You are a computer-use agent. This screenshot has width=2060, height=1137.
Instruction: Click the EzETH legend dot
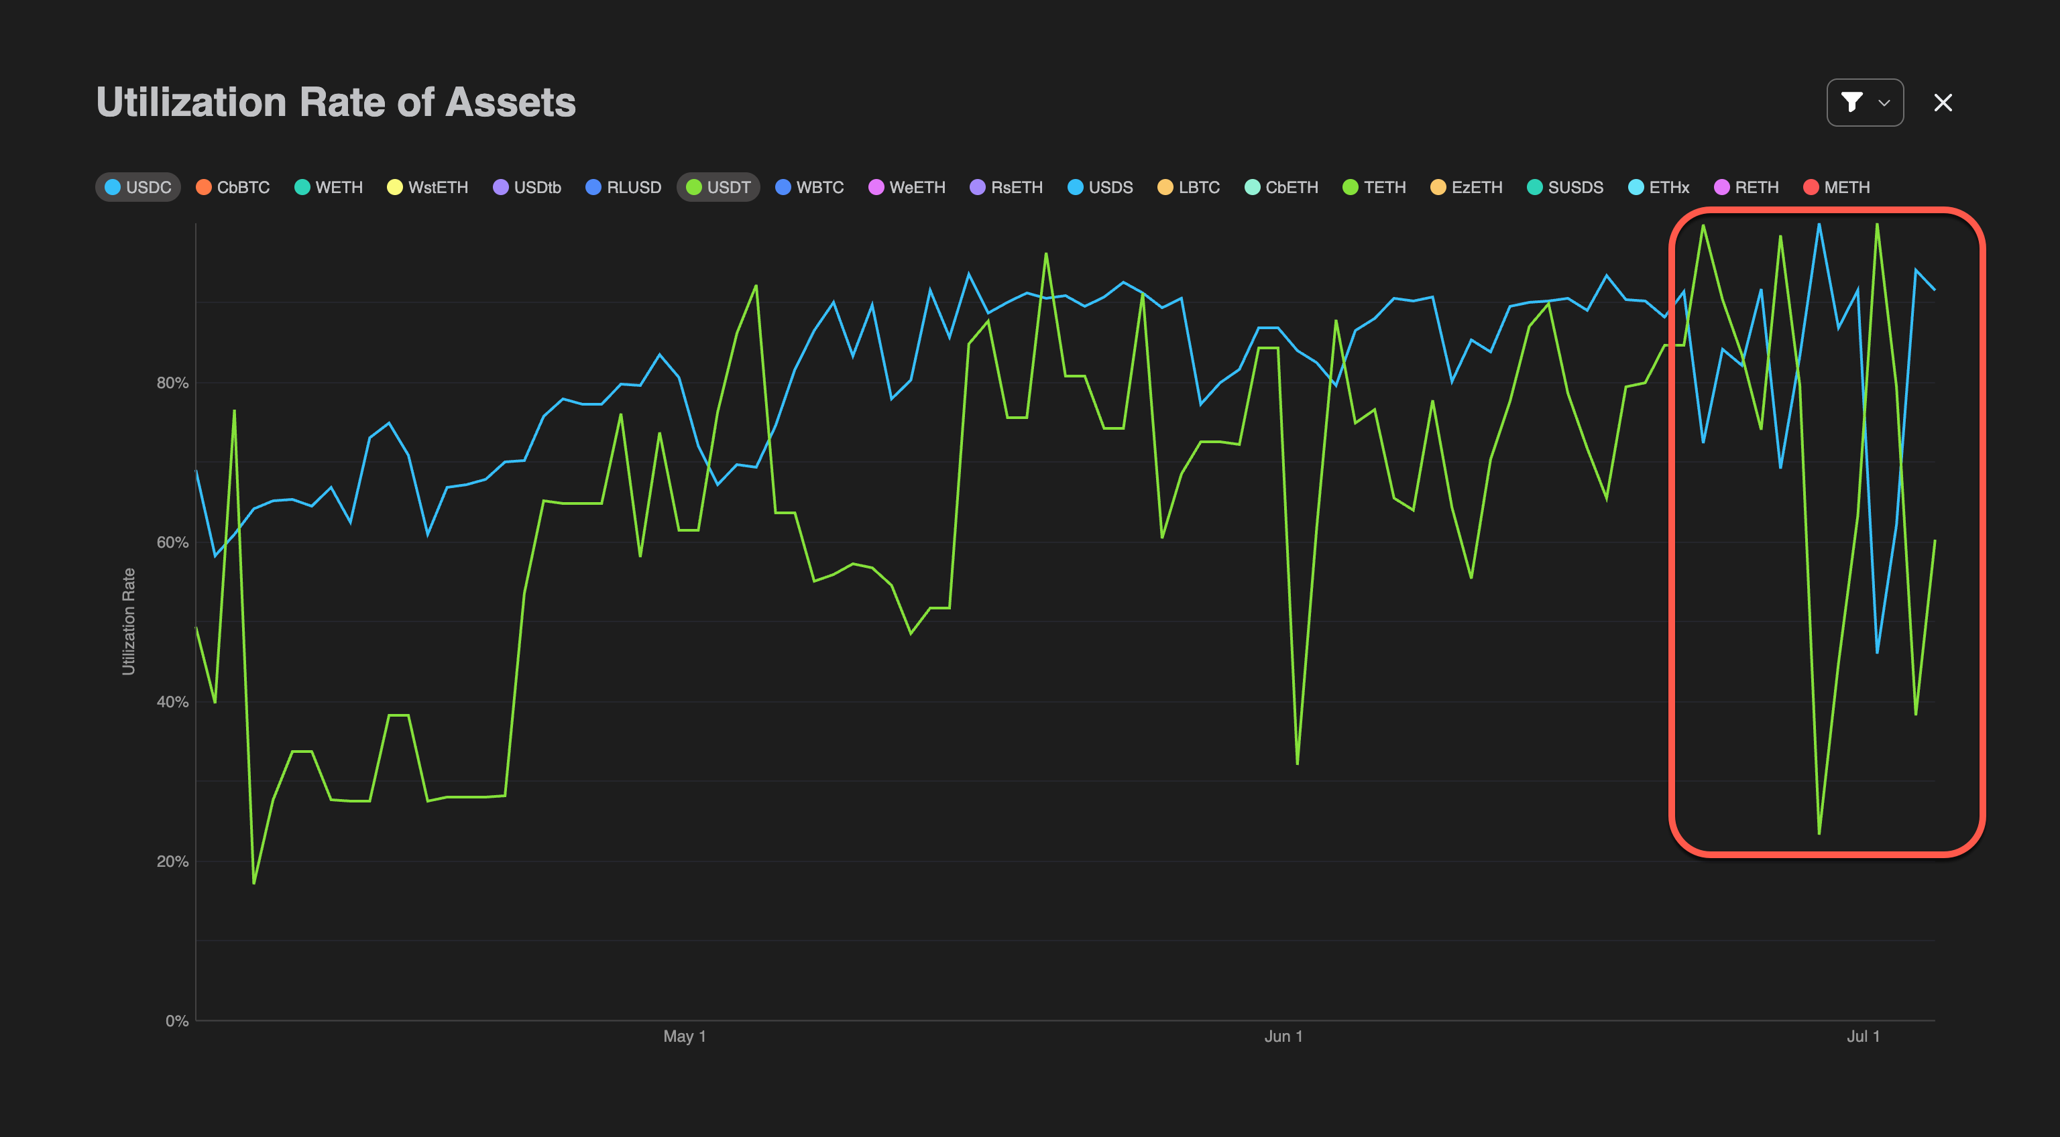1438,187
